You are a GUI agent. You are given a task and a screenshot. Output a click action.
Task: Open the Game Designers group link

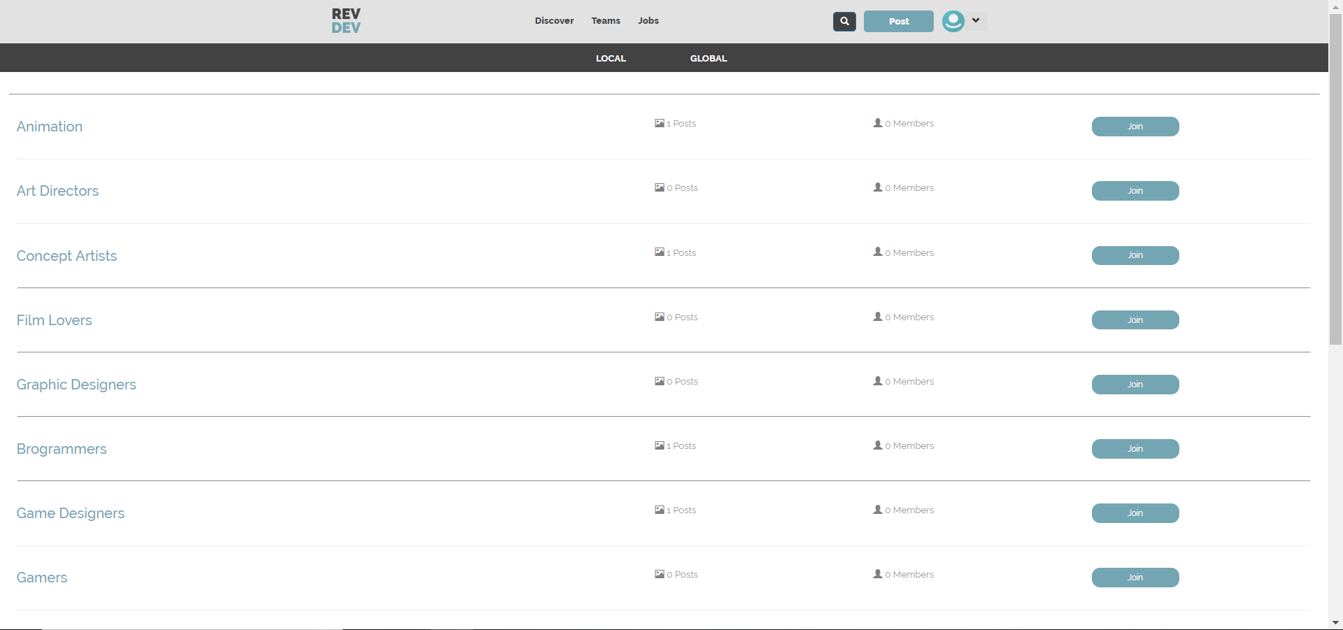coord(71,513)
